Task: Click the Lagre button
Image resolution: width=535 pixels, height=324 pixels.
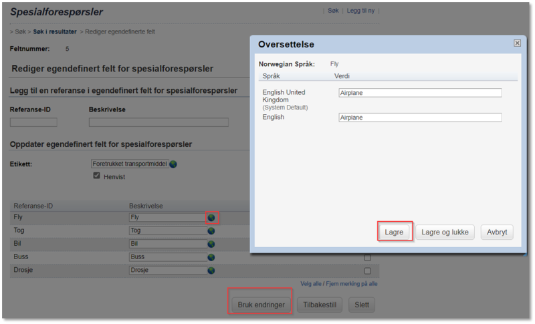Action: coord(394,232)
